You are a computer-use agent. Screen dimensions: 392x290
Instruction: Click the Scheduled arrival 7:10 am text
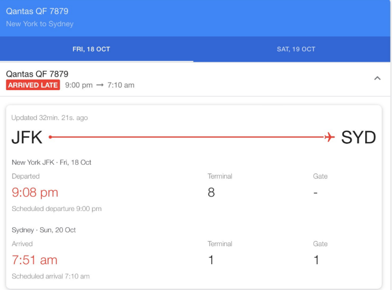50,276
